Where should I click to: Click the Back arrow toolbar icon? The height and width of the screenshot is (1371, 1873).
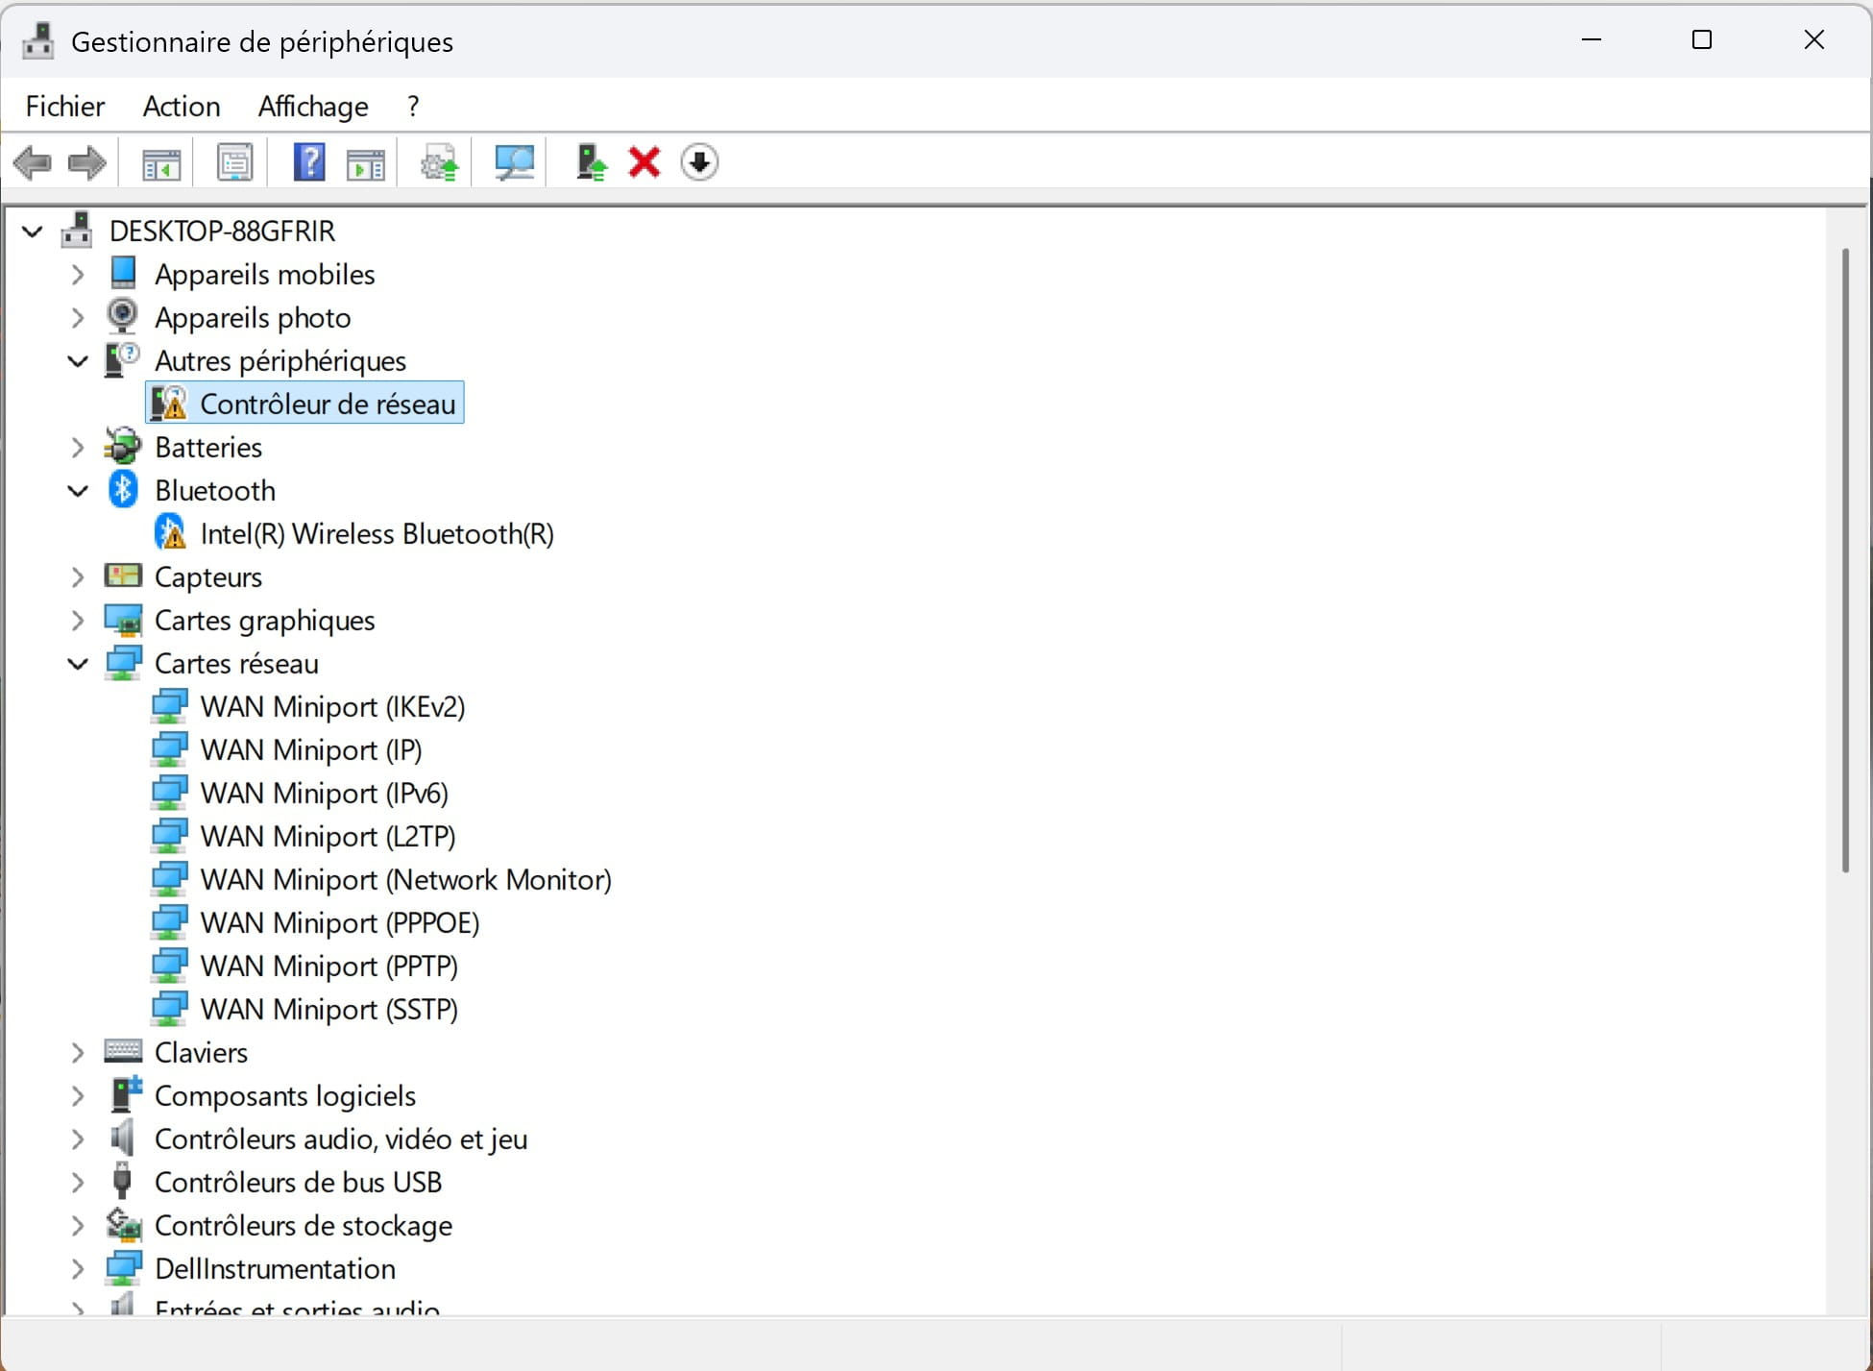click(32, 162)
